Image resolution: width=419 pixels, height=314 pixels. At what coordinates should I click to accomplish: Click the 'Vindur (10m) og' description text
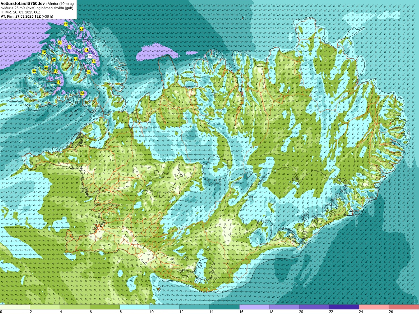click(61, 3)
